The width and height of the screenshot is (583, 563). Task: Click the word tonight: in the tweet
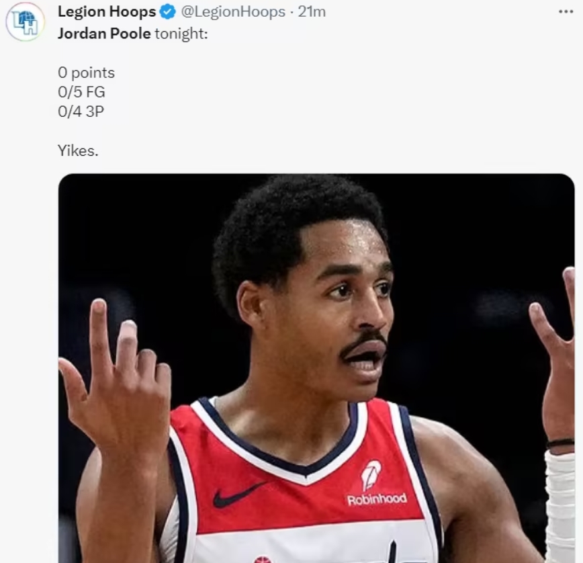[x=181, y=34]
